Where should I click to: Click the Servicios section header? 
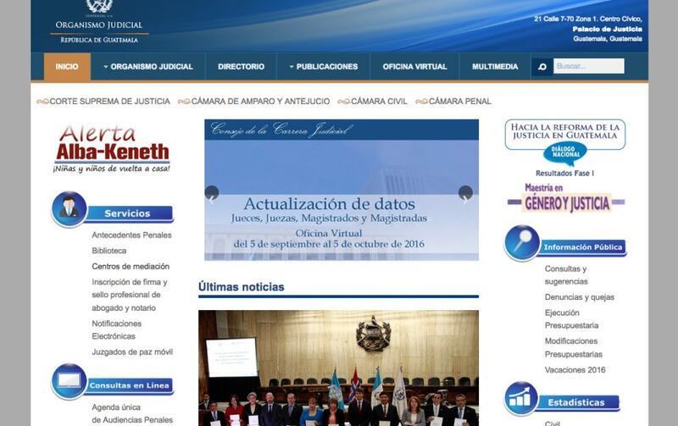[x=130, y=213]
